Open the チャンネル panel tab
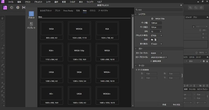Image resolution: width=209 pixels, height=110 pixels. click(192, 89)
